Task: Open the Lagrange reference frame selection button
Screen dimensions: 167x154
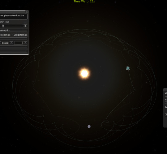Action: (x=14, y=30)
